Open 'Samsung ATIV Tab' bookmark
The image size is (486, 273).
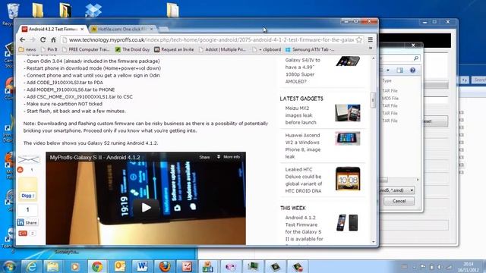point(310,49)
